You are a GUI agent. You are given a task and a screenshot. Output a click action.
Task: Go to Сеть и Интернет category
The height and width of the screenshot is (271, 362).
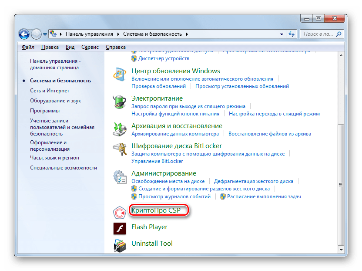[50, 91]
